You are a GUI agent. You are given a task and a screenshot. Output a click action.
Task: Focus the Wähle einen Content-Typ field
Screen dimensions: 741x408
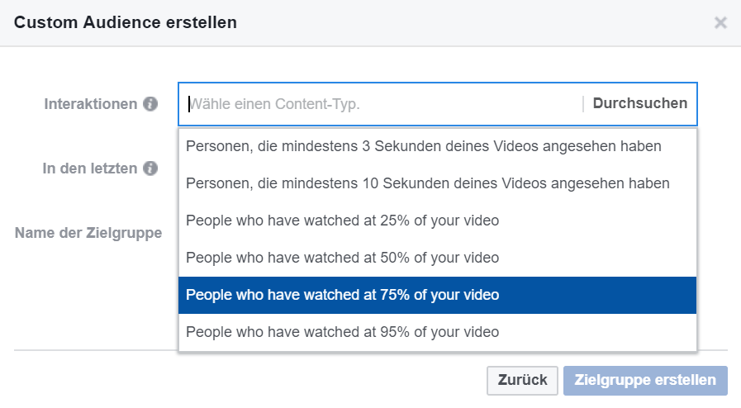382,104
